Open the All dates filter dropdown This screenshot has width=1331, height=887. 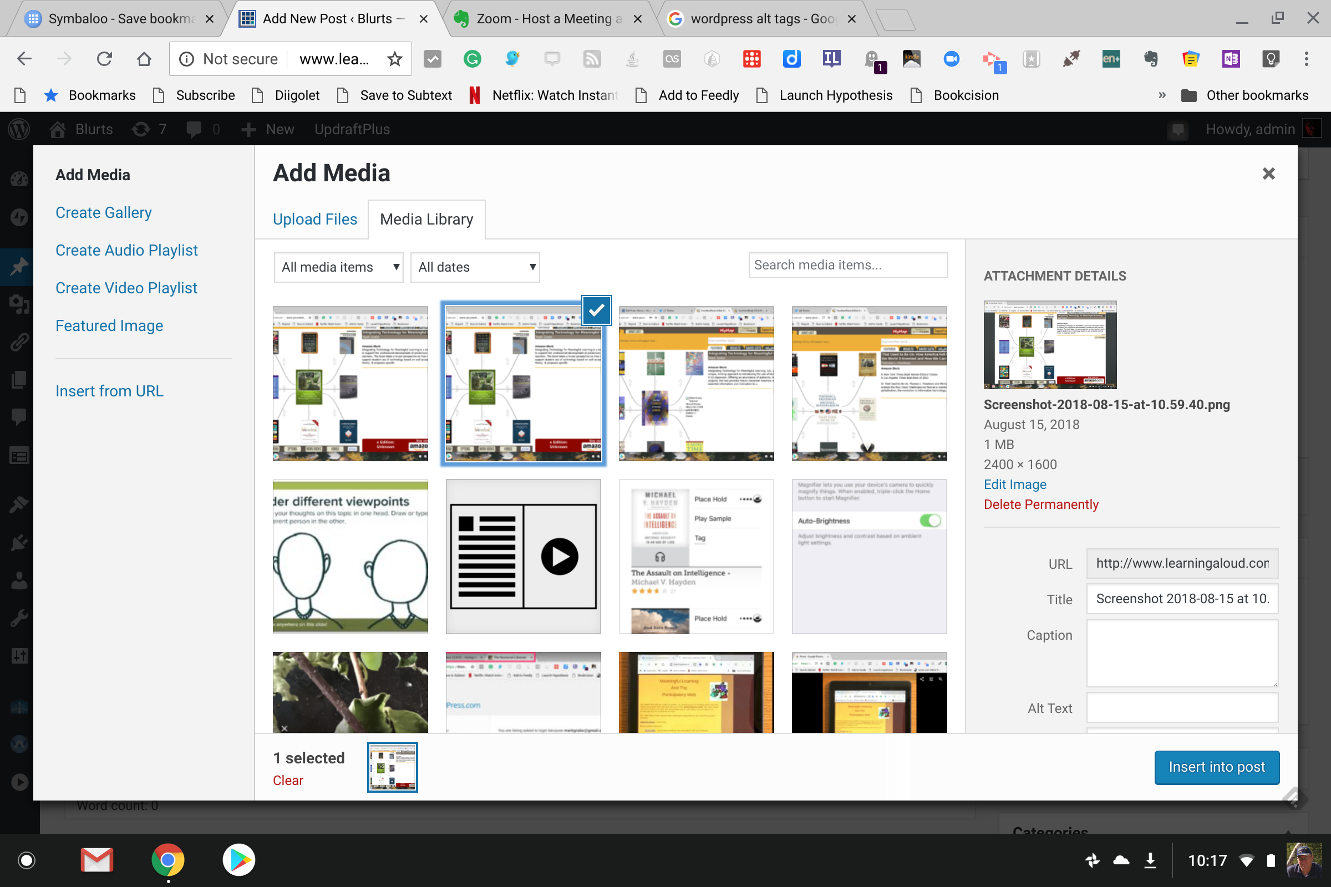[475, 267]
